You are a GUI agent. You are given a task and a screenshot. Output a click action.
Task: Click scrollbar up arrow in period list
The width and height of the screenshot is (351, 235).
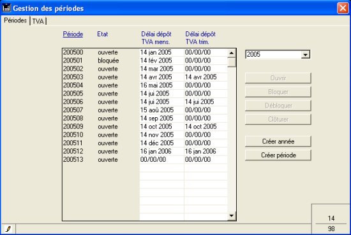pyautogui.click(x=232, y=53)
